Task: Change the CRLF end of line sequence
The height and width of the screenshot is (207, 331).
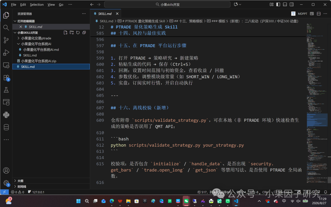Action: click(x=265, y=192)
